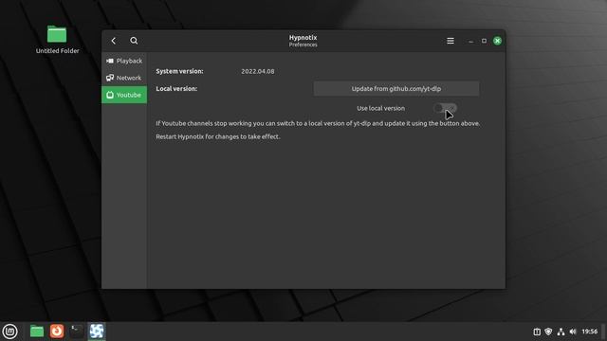The width and height of the screenshot is (607, 341).
Task: Click the yt-dlp explanation paragraph
Action: point(318,123)
